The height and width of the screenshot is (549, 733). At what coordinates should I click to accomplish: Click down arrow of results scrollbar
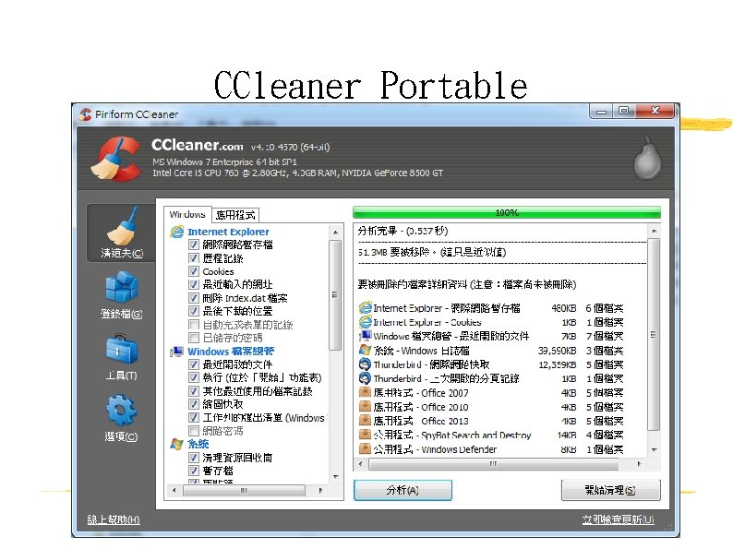[654, 450]
